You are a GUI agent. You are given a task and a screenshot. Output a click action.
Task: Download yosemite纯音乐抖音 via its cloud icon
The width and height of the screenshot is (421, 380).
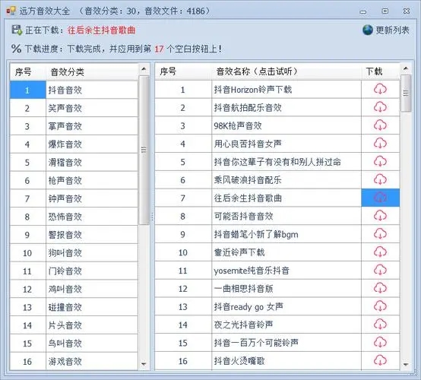(x=380, y=270)
